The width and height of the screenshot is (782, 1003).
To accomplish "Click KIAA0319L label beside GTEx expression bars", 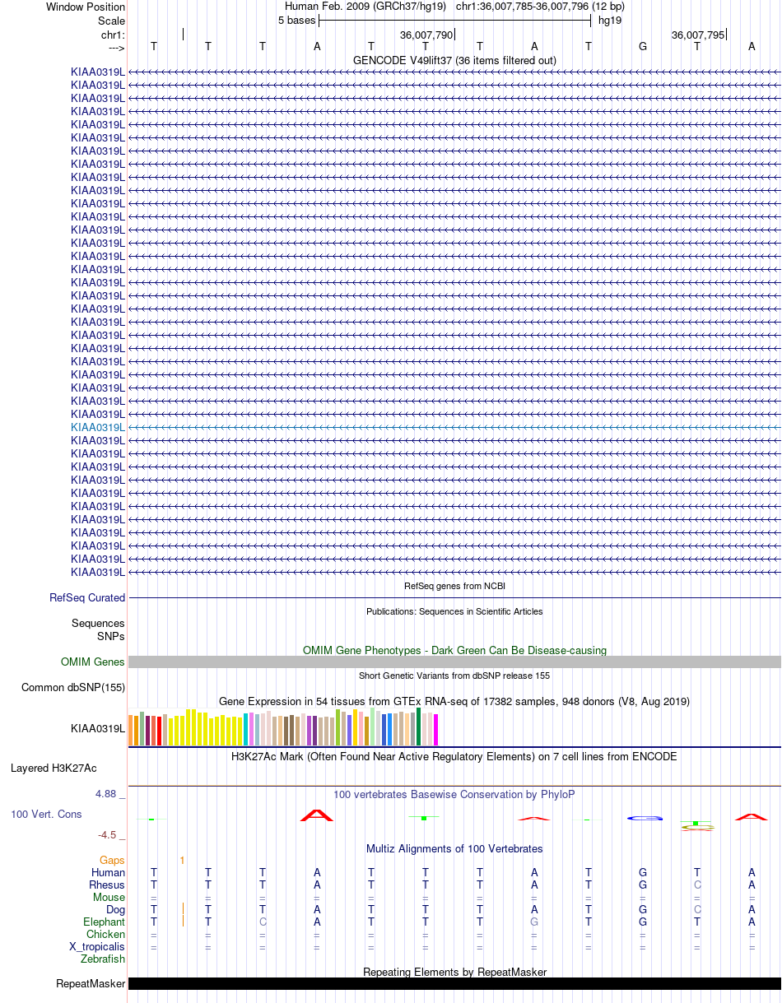I will pyautogui.click(x=98, y=728).
